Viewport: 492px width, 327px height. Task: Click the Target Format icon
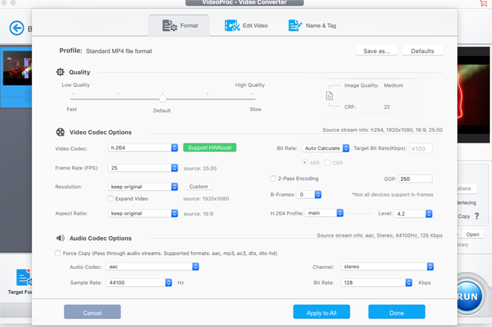pyautogui.click(x=24, y=277)
